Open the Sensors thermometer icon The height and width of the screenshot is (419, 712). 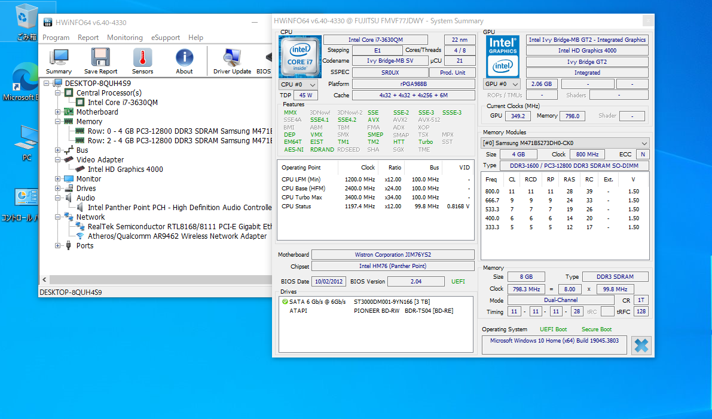tap(142, 61)
